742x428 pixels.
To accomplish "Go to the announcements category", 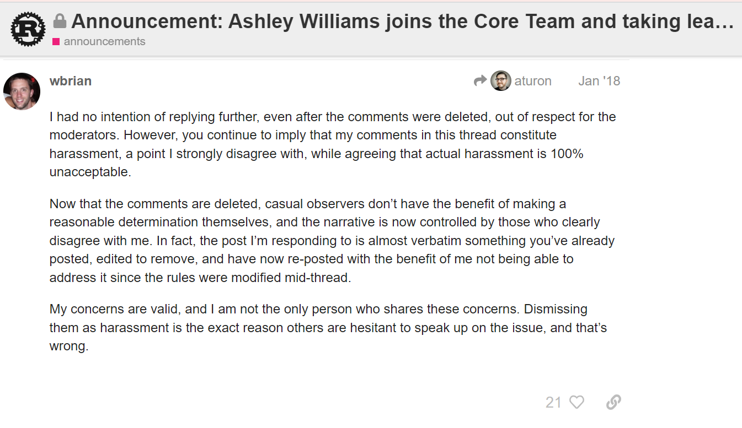I will [x=104, y=41].
